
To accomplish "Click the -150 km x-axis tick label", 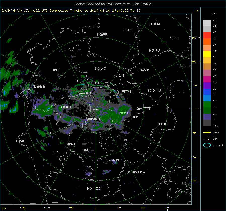I will pyautogui.click(x=23, y=208).
